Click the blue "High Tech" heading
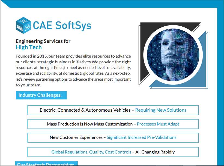 (x=29, y=47)
